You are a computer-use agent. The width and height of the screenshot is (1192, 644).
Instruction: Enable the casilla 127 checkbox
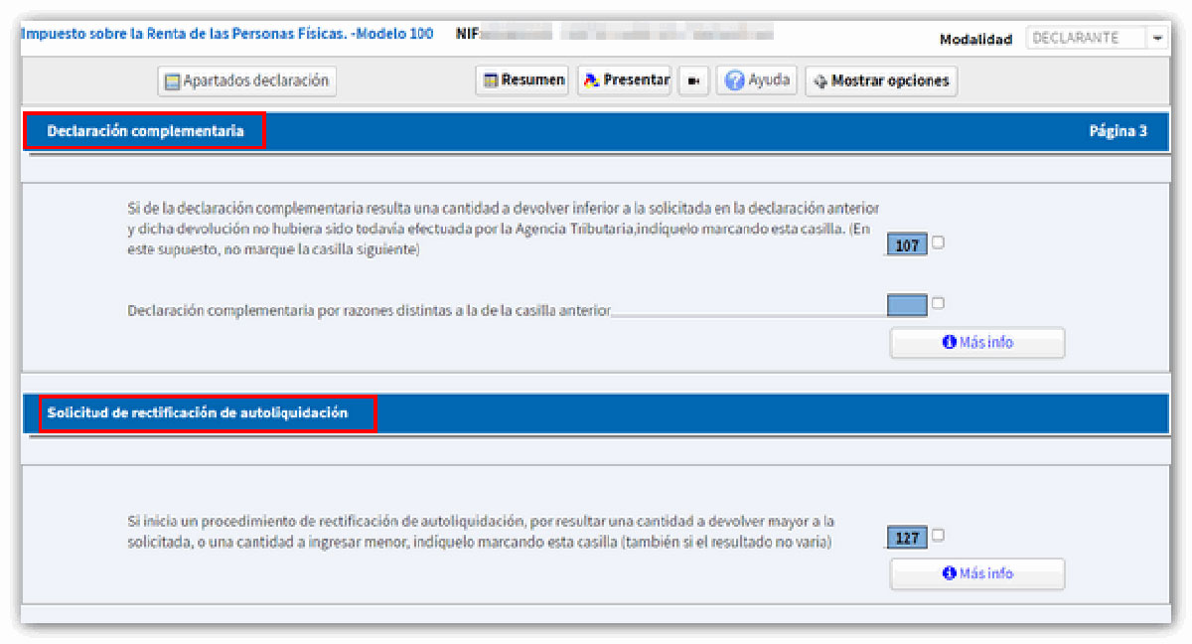tap(938, 535)
